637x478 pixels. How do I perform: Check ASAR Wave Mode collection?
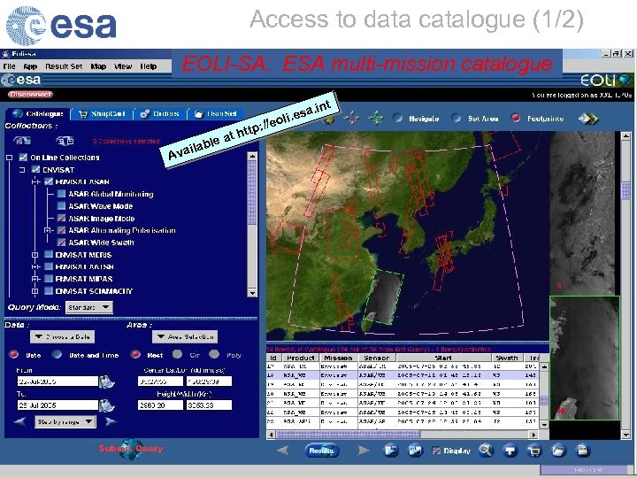click(x=61, y=206)
